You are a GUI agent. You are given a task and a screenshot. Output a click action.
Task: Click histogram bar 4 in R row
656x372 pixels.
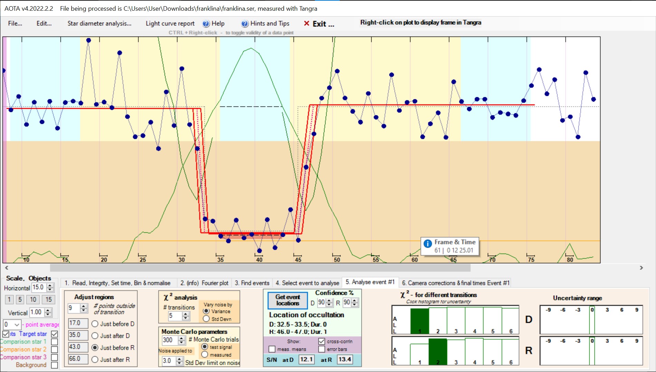pos(474,351)
